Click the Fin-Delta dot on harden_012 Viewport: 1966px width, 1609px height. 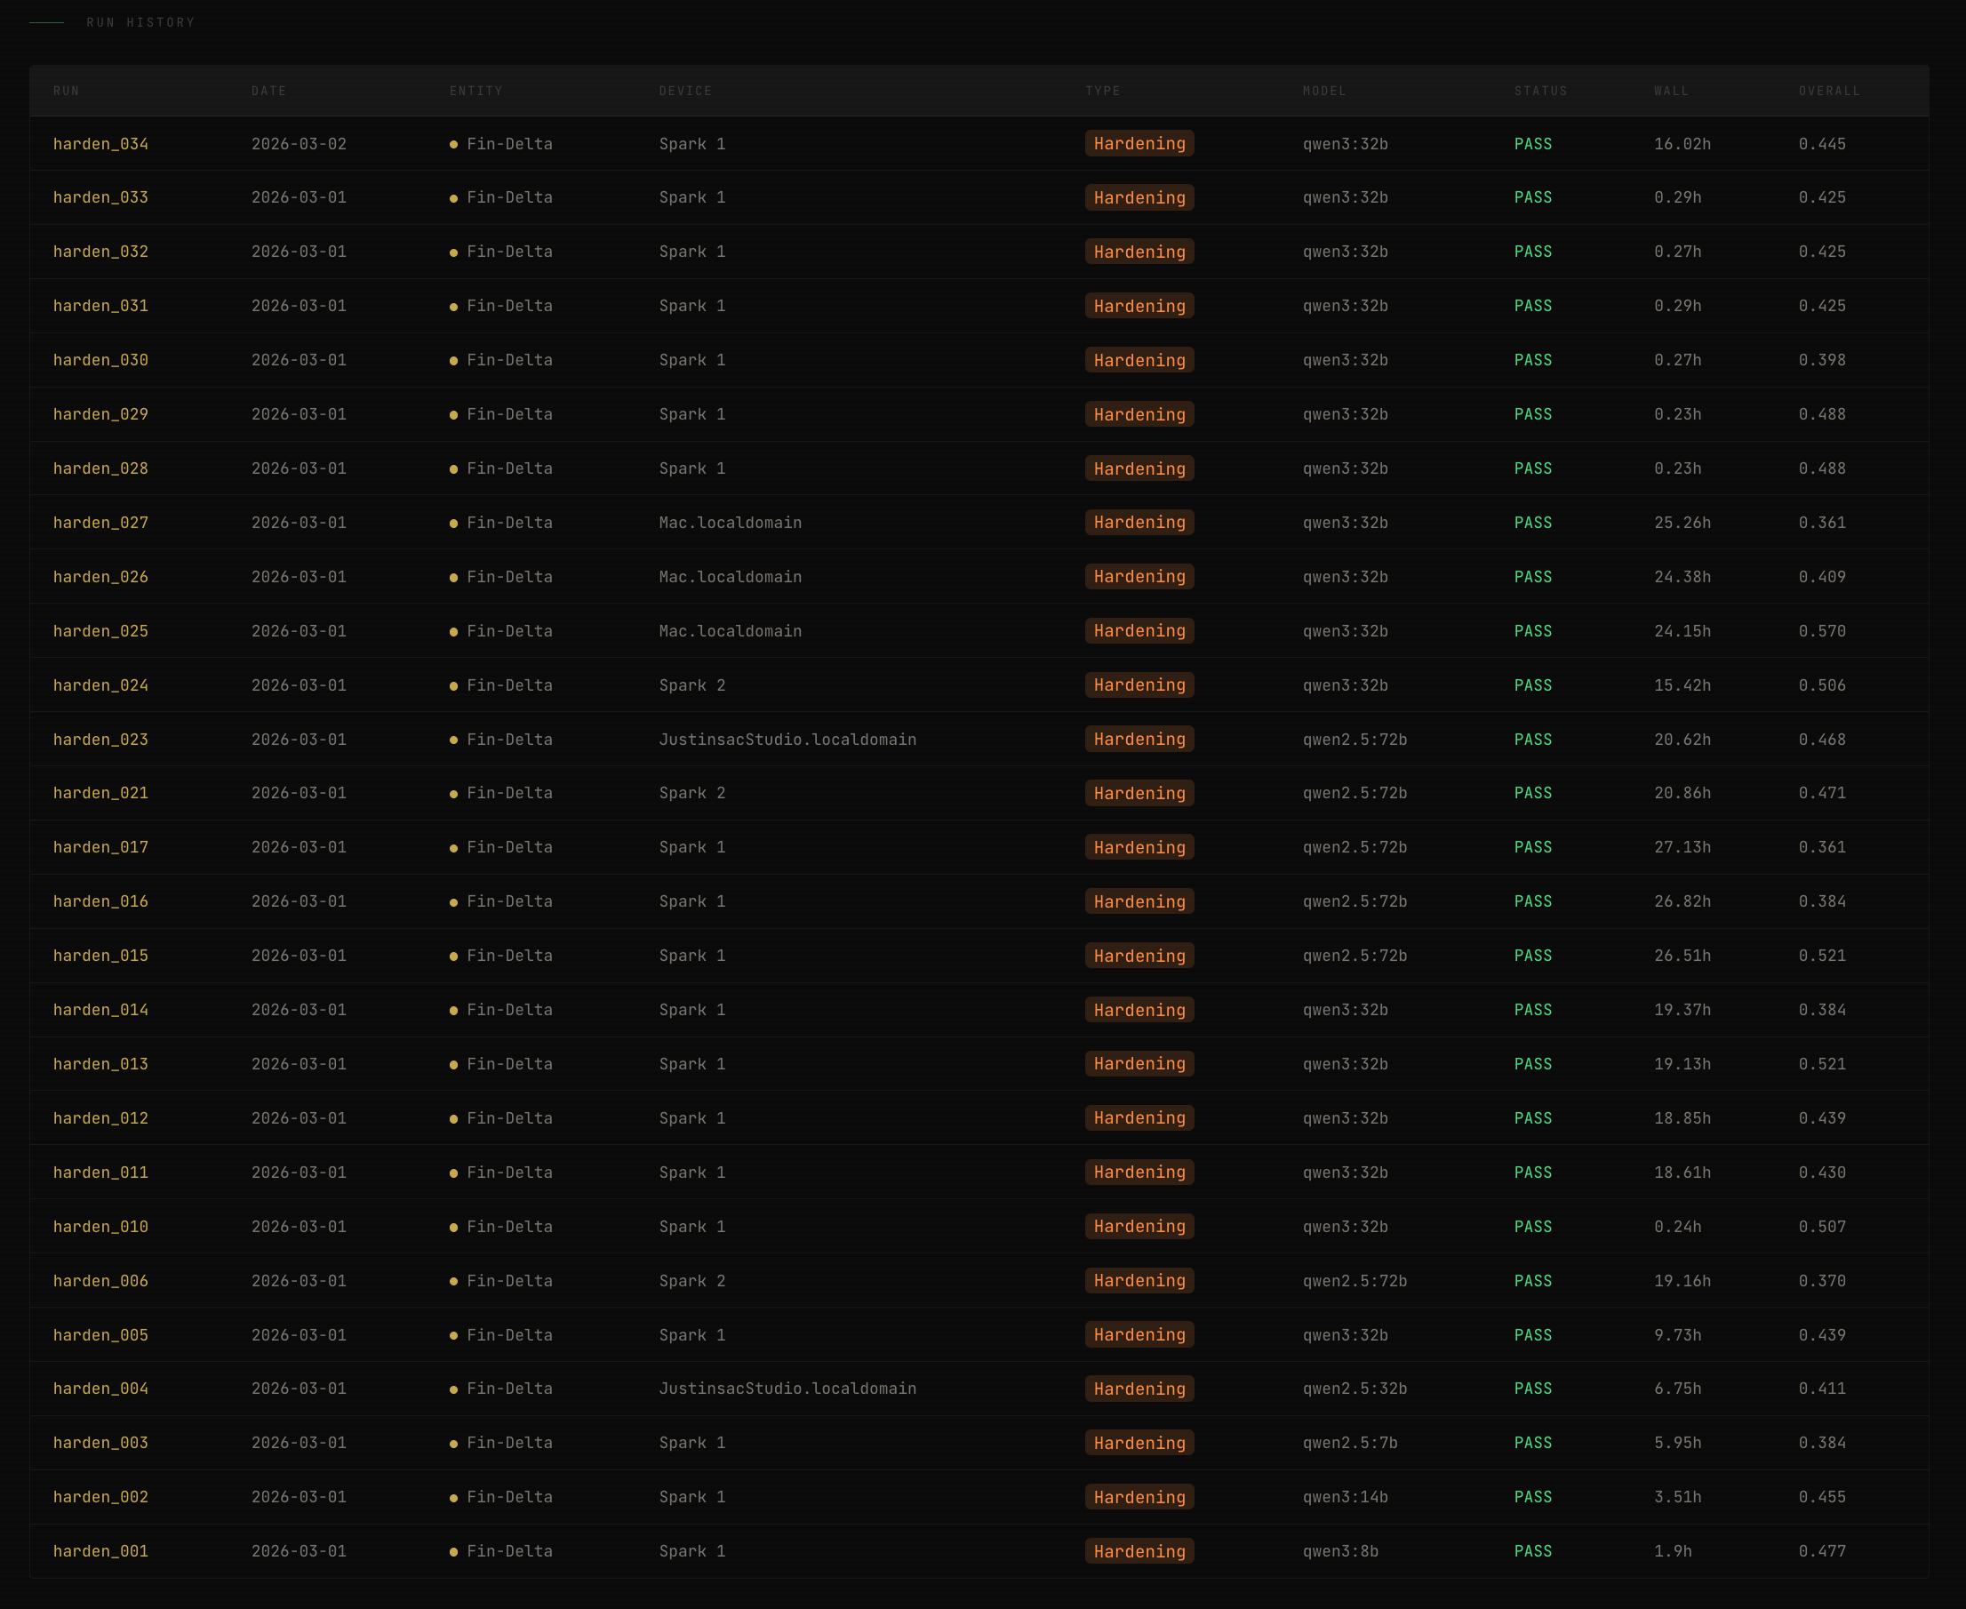(453, 1118)
